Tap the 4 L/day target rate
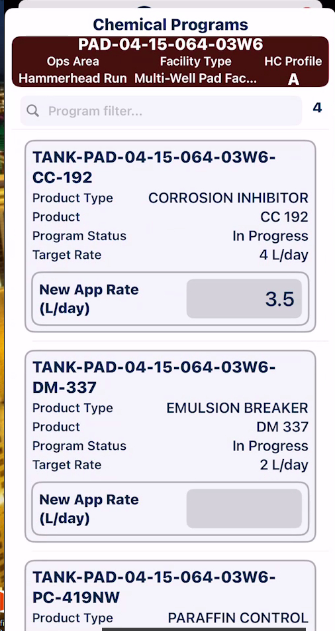Viewport: 335px width, 631px height. [x=283, y=255]
